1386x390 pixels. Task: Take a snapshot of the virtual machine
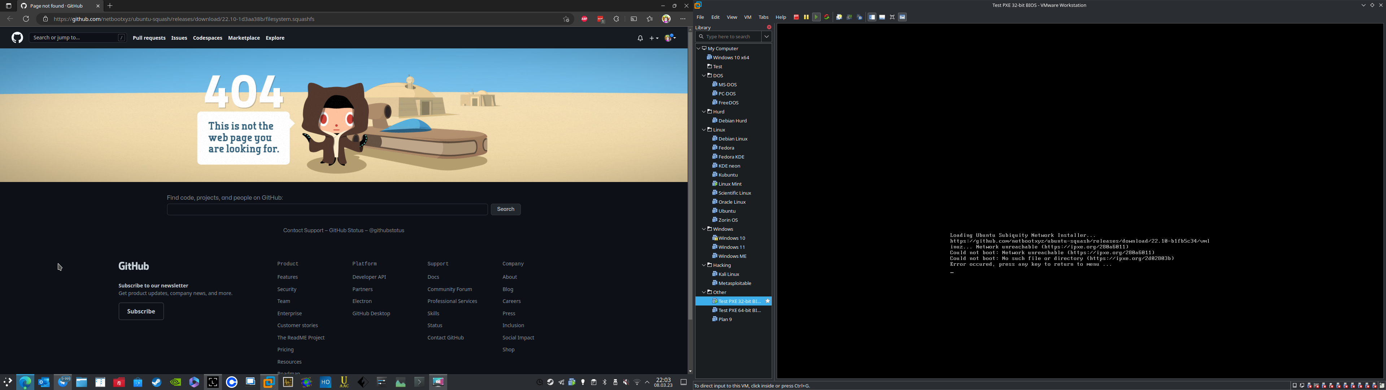[x=839, y=17]
